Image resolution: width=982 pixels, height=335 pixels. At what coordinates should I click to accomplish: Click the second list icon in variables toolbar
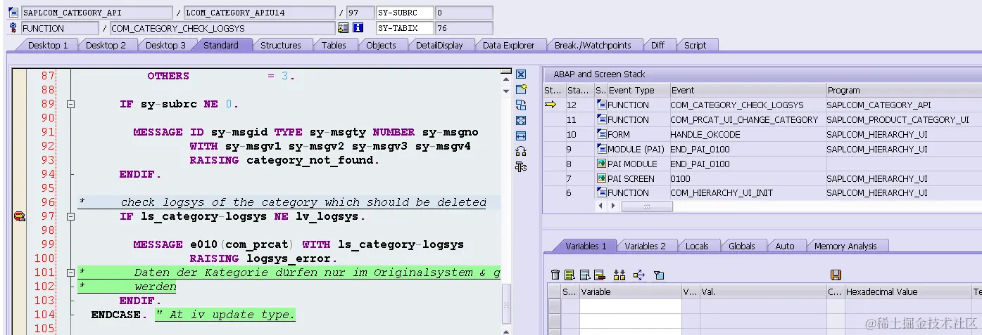(x=585, y=275)
